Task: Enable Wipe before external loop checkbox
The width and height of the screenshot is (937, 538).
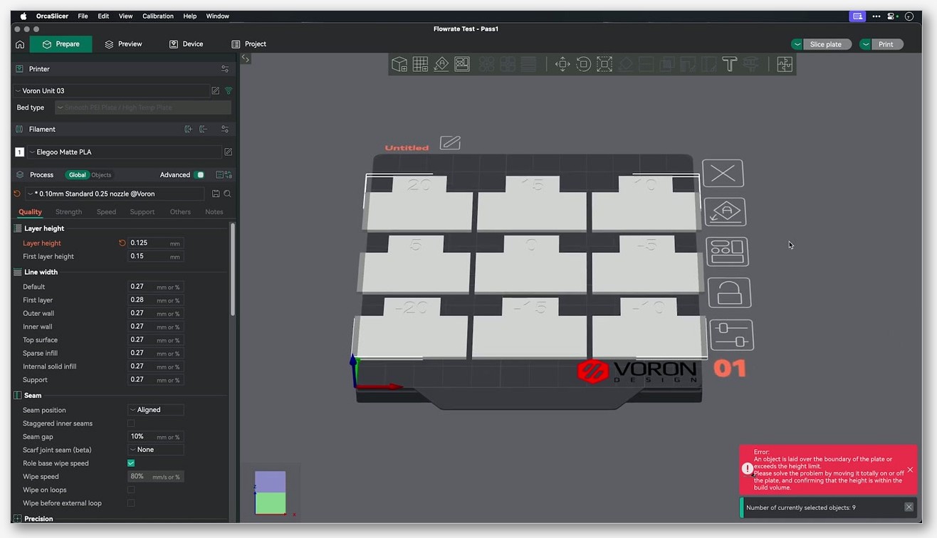Action: (x=131, y=503)
